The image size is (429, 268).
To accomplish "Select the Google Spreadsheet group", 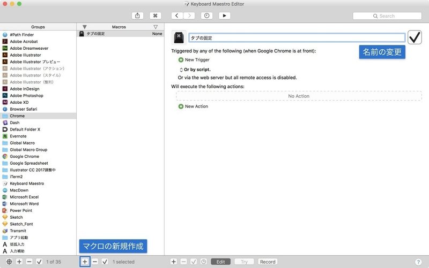I will tap(38, 163).
